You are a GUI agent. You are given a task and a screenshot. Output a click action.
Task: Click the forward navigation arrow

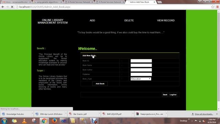pos(8,7)
